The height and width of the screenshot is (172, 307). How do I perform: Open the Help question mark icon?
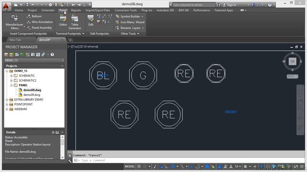coord(270,5)
